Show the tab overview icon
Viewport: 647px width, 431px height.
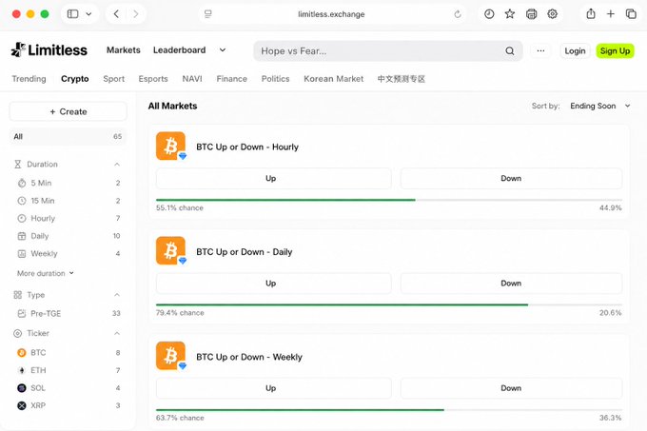point(631,14)
